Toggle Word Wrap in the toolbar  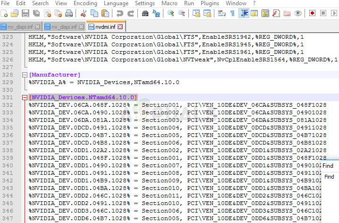[221, 13]
